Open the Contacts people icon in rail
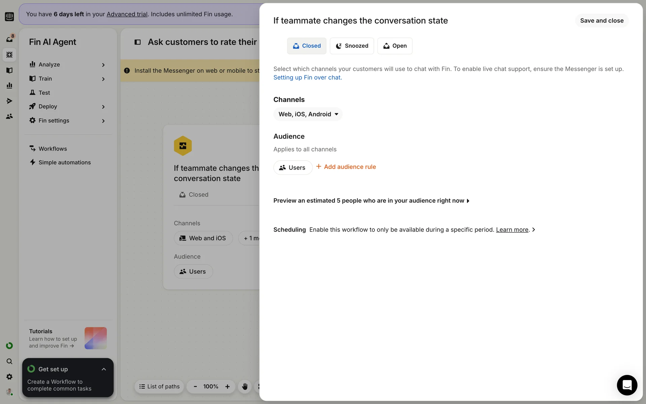 (9, 116)
